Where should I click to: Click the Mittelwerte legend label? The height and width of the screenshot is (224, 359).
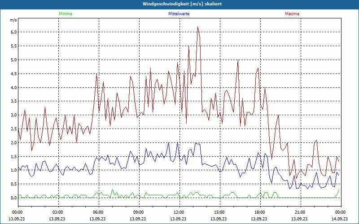[179, 14]
